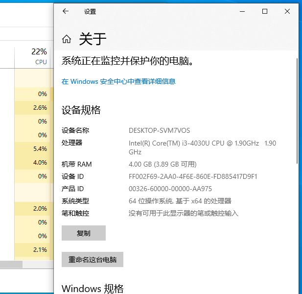This screenshot has width=302, height=294.
Task: Select the 4.0% CPU row in Task Manager
Action: (x=32, y=163)
